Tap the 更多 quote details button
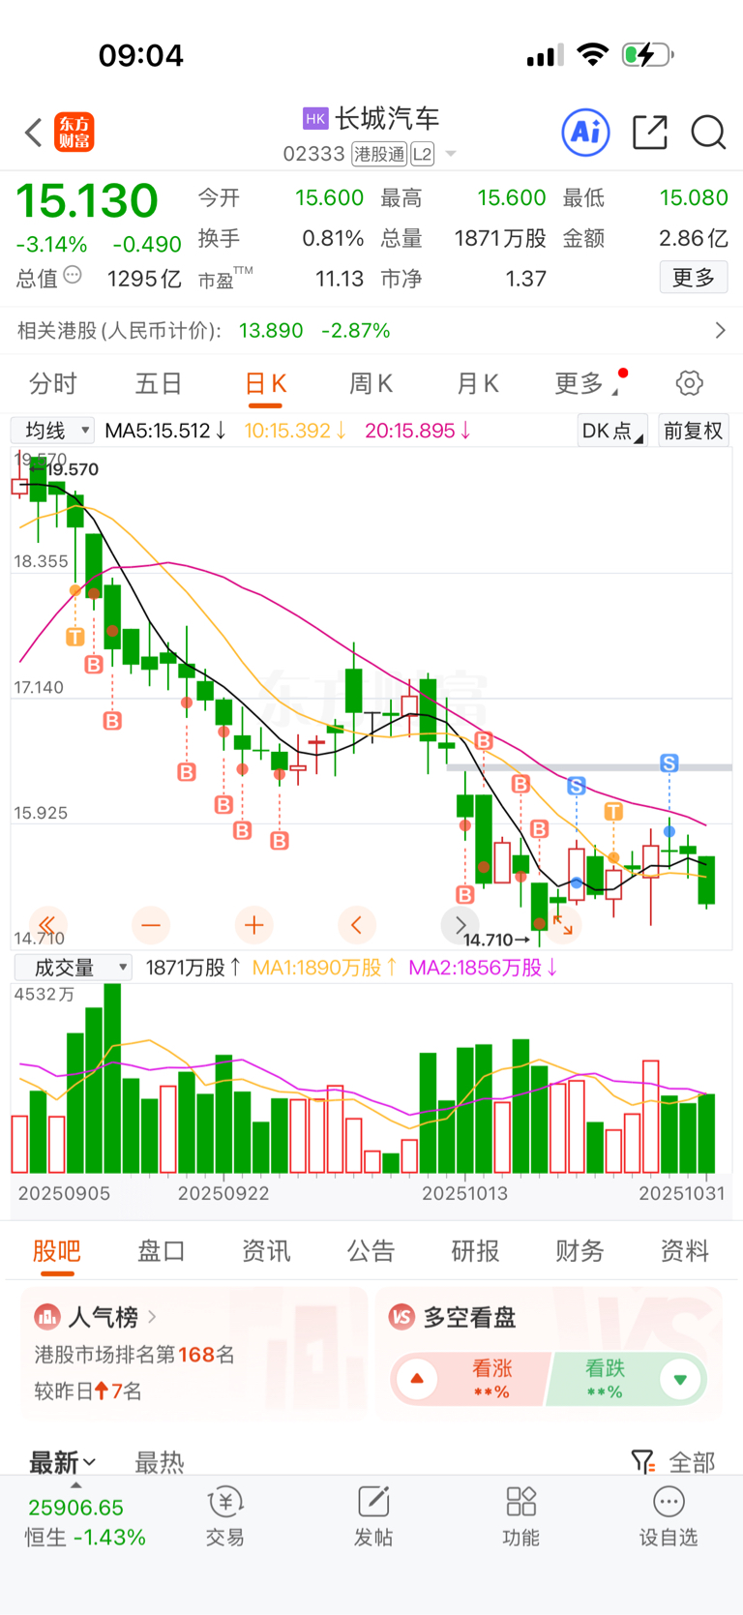743x1615 pixels. 694,278
